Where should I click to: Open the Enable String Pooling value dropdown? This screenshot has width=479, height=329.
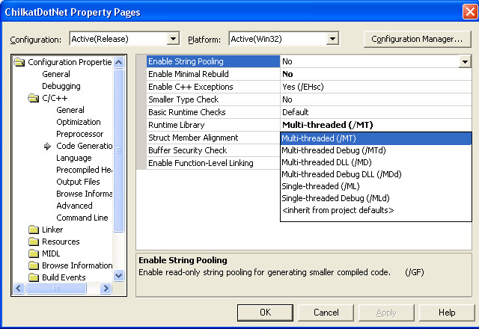(465, 61)
